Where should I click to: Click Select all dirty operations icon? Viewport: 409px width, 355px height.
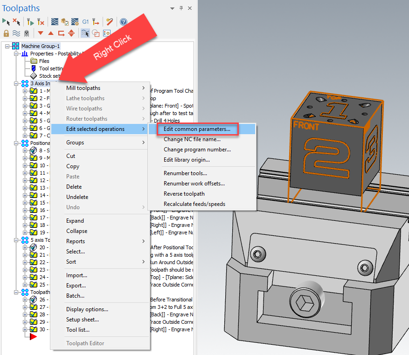click(16, 21)
